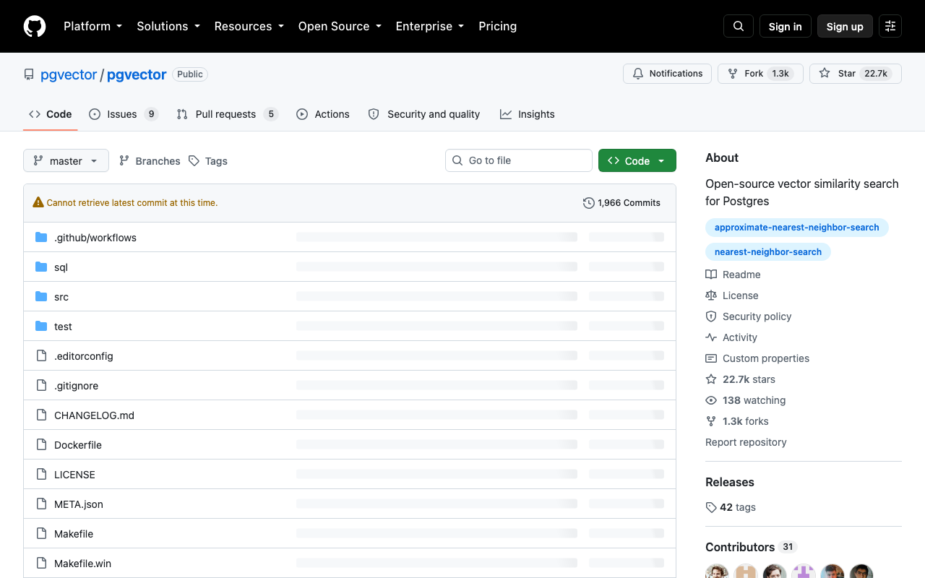Expand the Resources menu
This screenshot has height=578, width=925.
249,26
